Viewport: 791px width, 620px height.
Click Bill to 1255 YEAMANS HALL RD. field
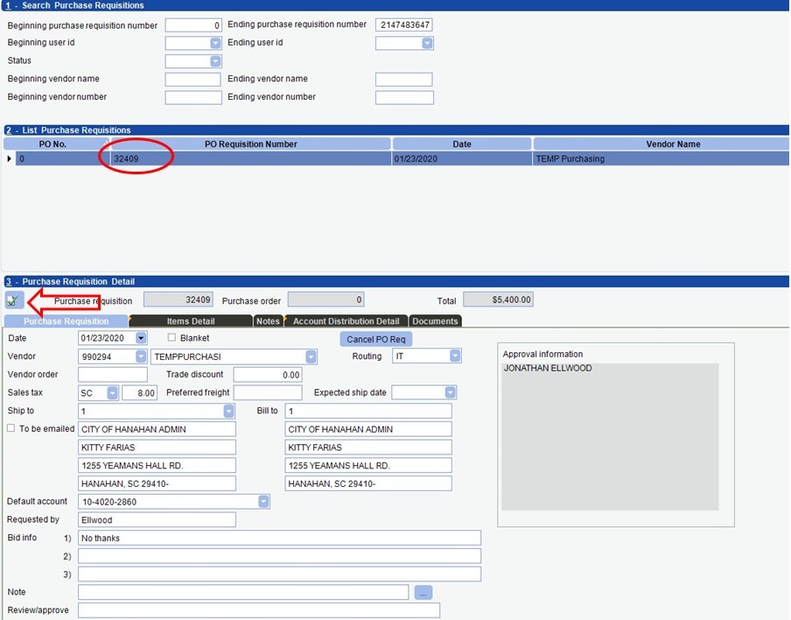click(x=368, y=466)
